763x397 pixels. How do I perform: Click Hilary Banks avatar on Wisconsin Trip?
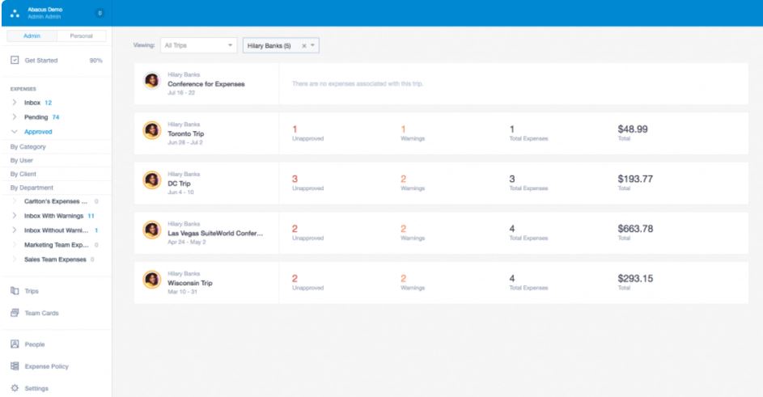coord(152,279)
